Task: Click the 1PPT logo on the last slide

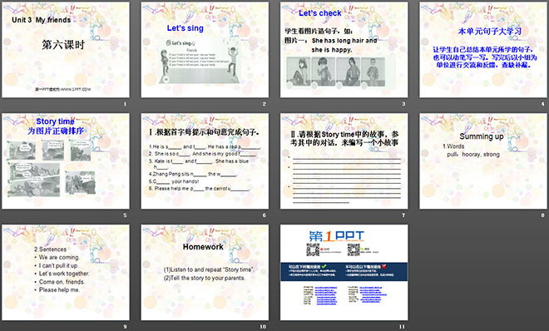Action: click(337, 236)
